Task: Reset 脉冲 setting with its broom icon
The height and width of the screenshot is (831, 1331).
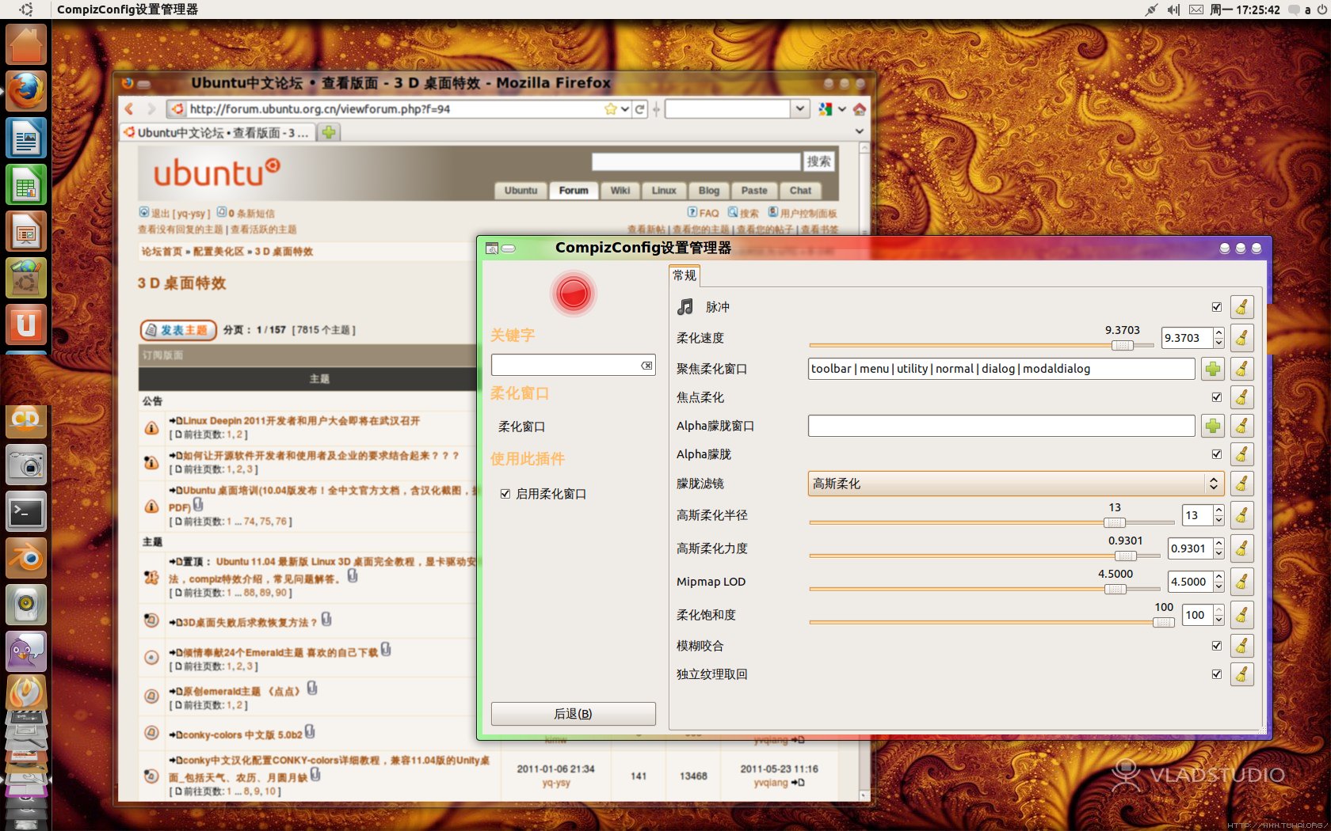Action: click(x=1241, y=307)
